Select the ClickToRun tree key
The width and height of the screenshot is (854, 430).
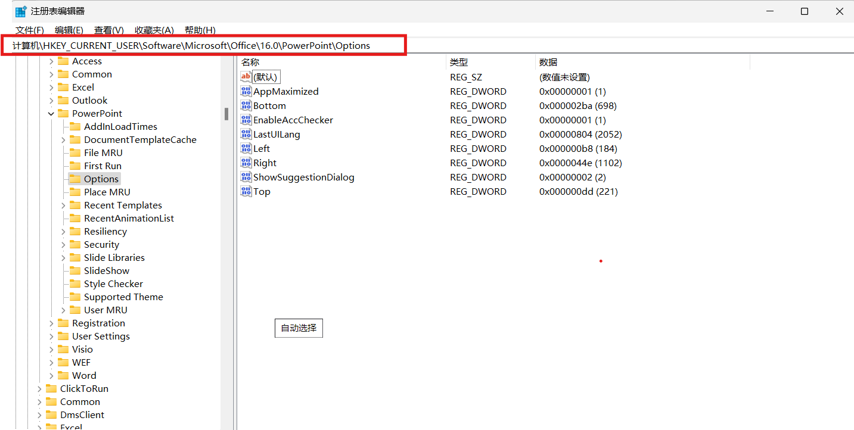pos(84,389)
